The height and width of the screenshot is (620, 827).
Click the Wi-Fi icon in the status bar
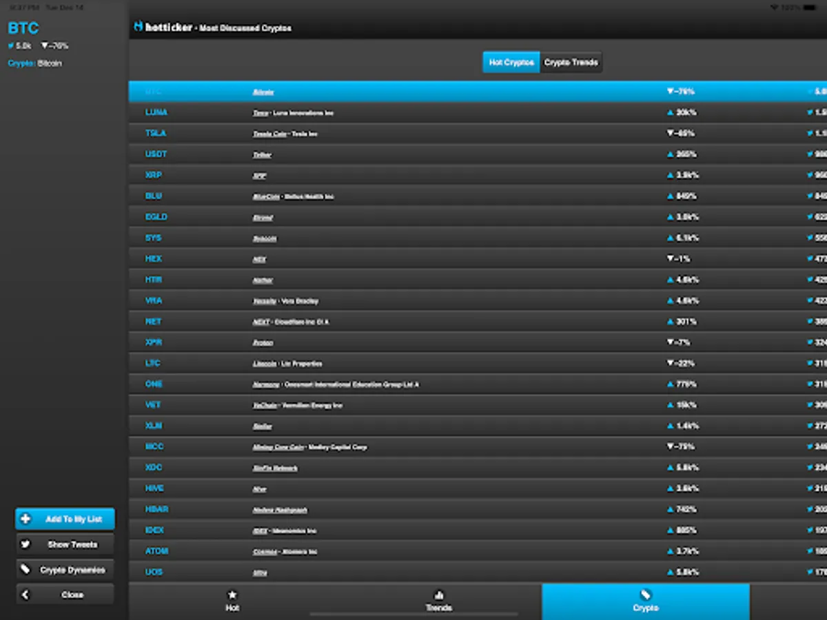pos(773,7)
